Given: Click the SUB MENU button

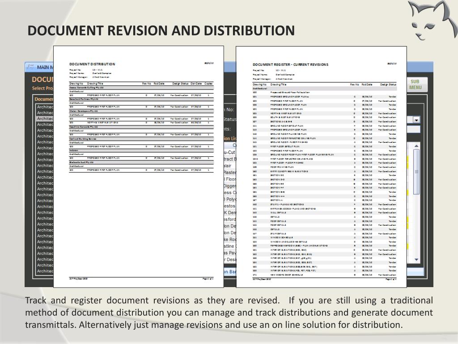Looking at the screenshot, I should click(x=417, y=85).
